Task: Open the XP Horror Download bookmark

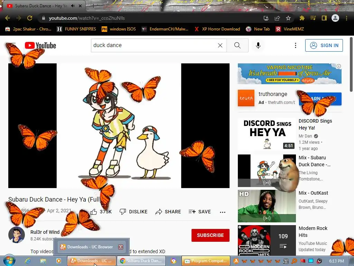Action: point(217,29)
